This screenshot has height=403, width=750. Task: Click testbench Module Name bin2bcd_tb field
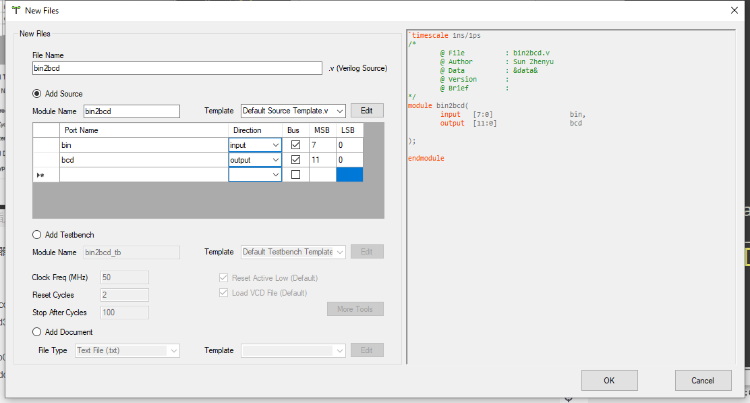pyautogui.click(x=132, y=252)
